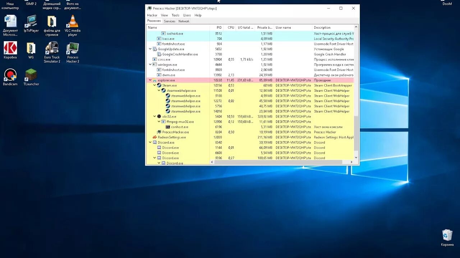Open the Users menu
Screen dimensions: 460x258
coord(187,15)
